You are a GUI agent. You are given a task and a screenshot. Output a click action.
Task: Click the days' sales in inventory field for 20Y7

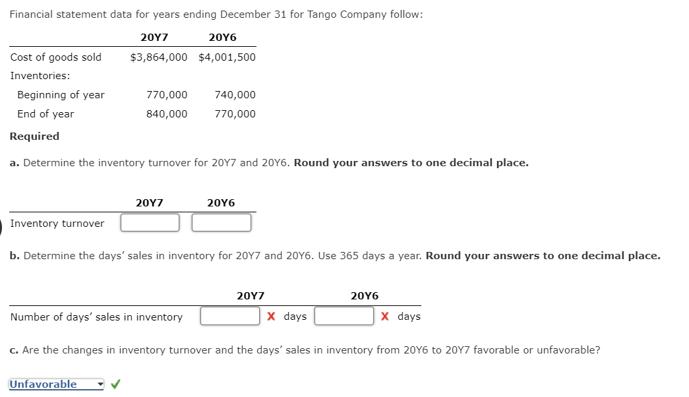229,316
